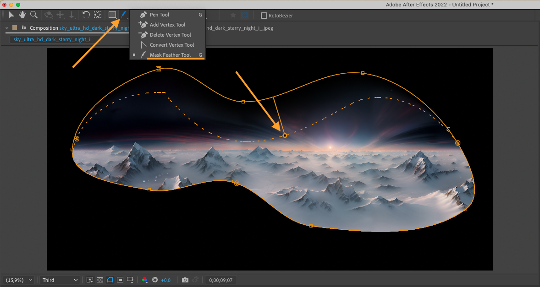Select the top-right mask vertex on path
Viewport: 540px width, 287px height.
click(363, 73)
